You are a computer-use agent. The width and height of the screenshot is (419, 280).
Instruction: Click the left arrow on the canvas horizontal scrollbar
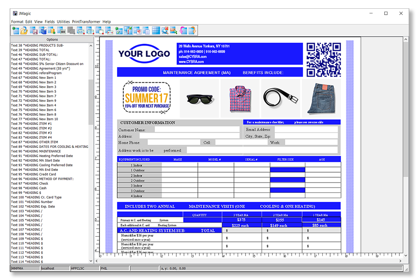(97, 261)
